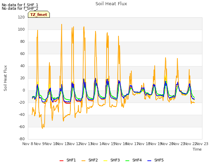Viewport: 223px width, 167px height.
Task: Click the vertical 'Soil Heat Flux' axis label
Action: coord(5,78)
